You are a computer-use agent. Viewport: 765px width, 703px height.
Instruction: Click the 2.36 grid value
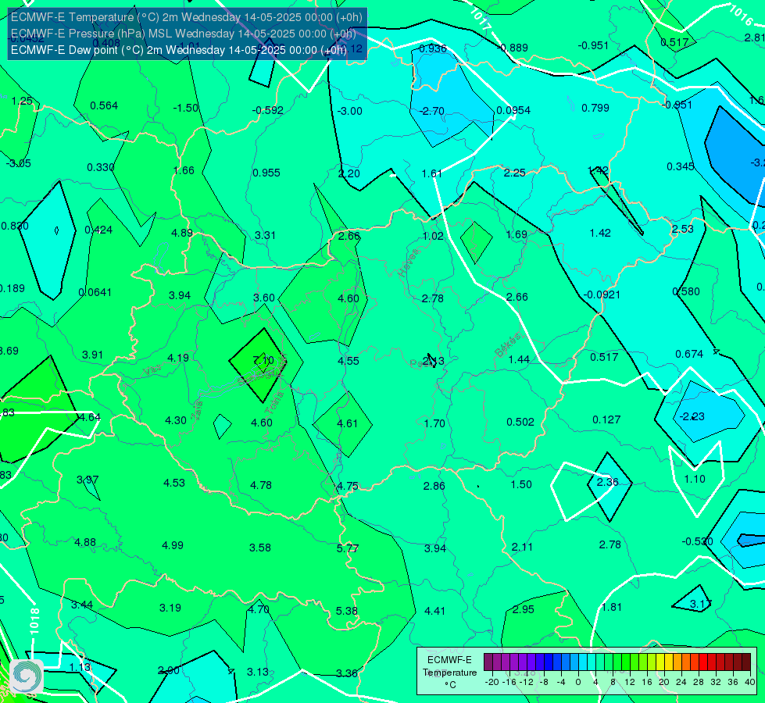point(607,483)
